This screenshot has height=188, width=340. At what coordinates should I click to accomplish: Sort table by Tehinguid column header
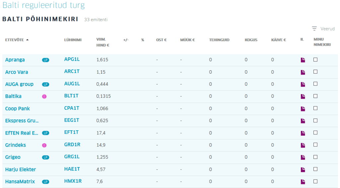coord(219,40)
